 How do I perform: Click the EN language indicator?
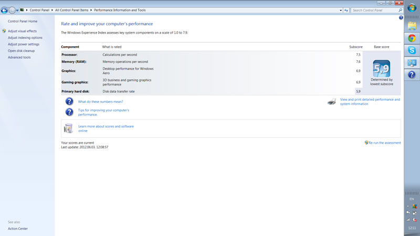412,199
